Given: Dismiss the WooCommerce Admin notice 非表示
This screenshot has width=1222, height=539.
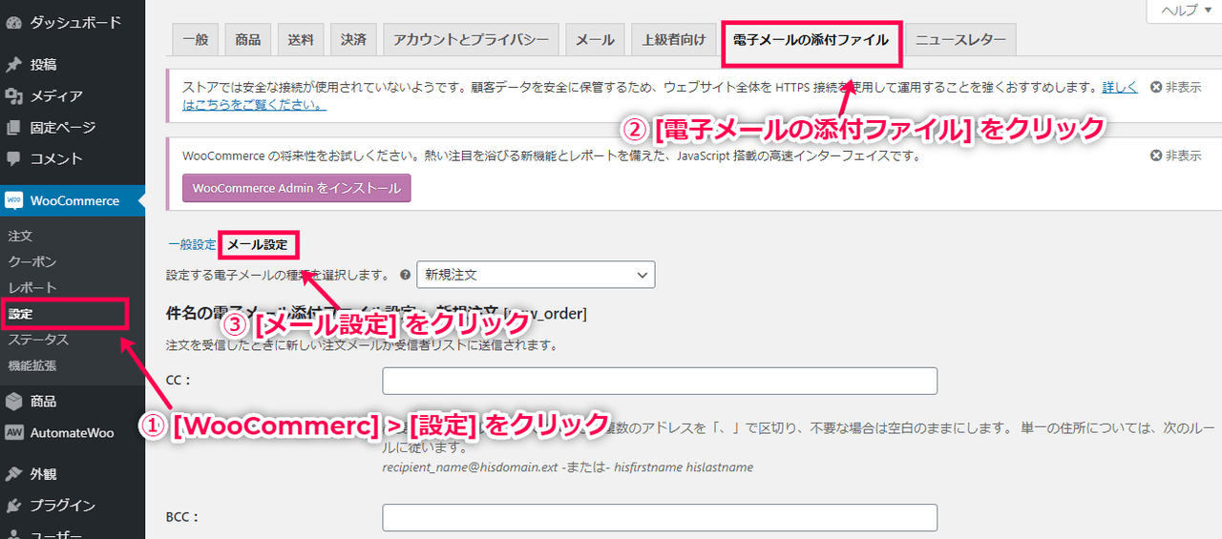Looking at the screenshot, I should pyautogui.click(x=1175, y=155).
